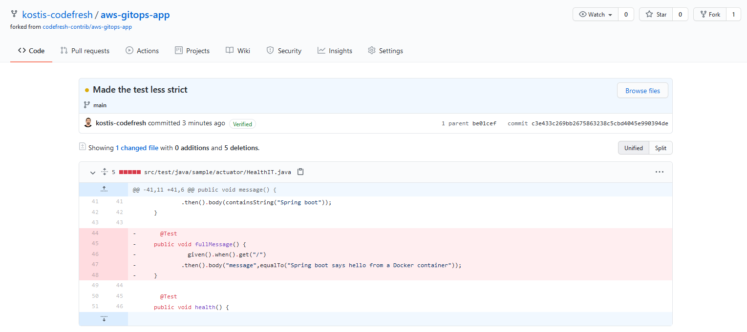Switch to Split diff view
The width and height of the screenshot is (747, 332).
(x=661, y=148)
